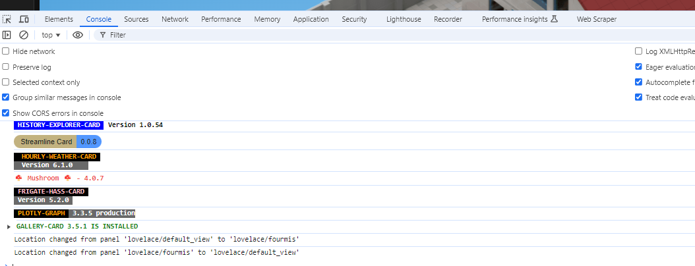Open the Sources tab
Screen dimensions: 695x266
(x=136, y=20)
